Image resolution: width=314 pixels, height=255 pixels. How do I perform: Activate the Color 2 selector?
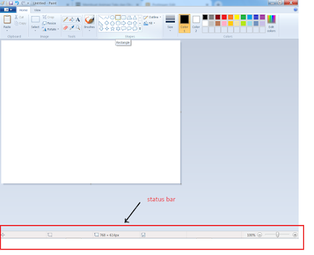pyautogui.click(x=196, y=23)
